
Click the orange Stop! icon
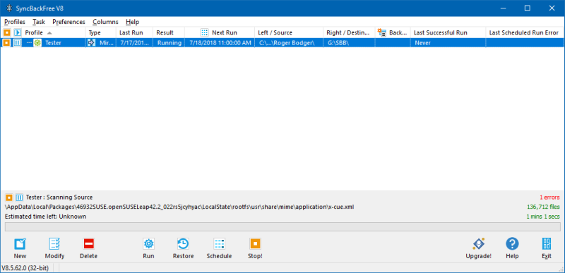tap(255, 244)
